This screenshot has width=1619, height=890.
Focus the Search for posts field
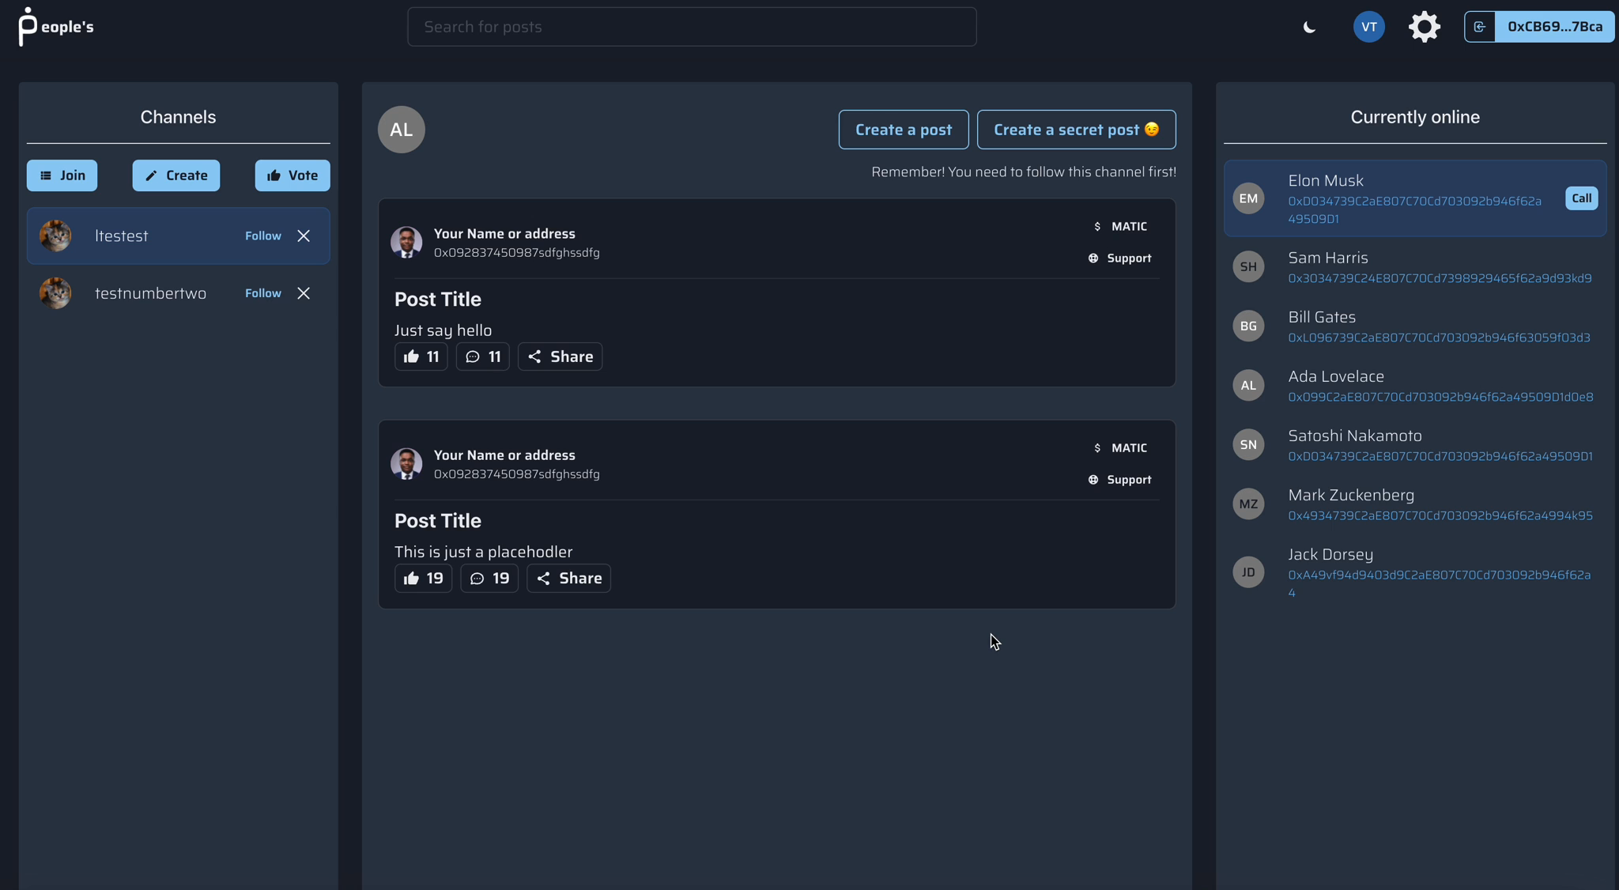(x=692, y=27)
